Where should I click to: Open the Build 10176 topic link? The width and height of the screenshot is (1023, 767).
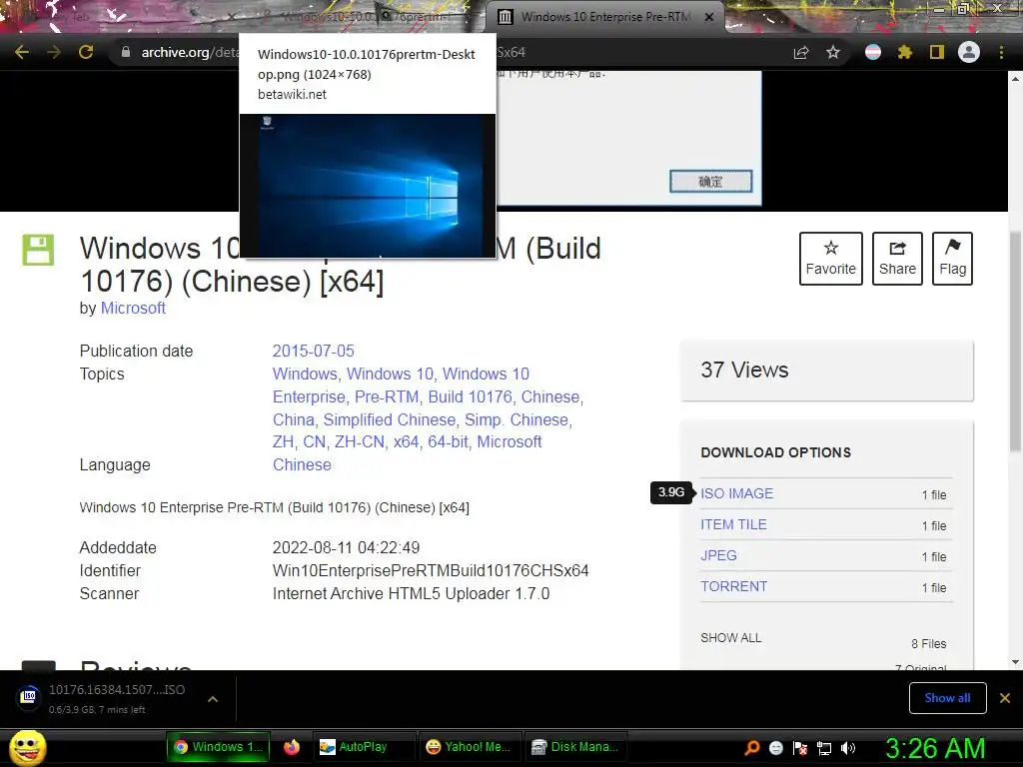(470, 396)
